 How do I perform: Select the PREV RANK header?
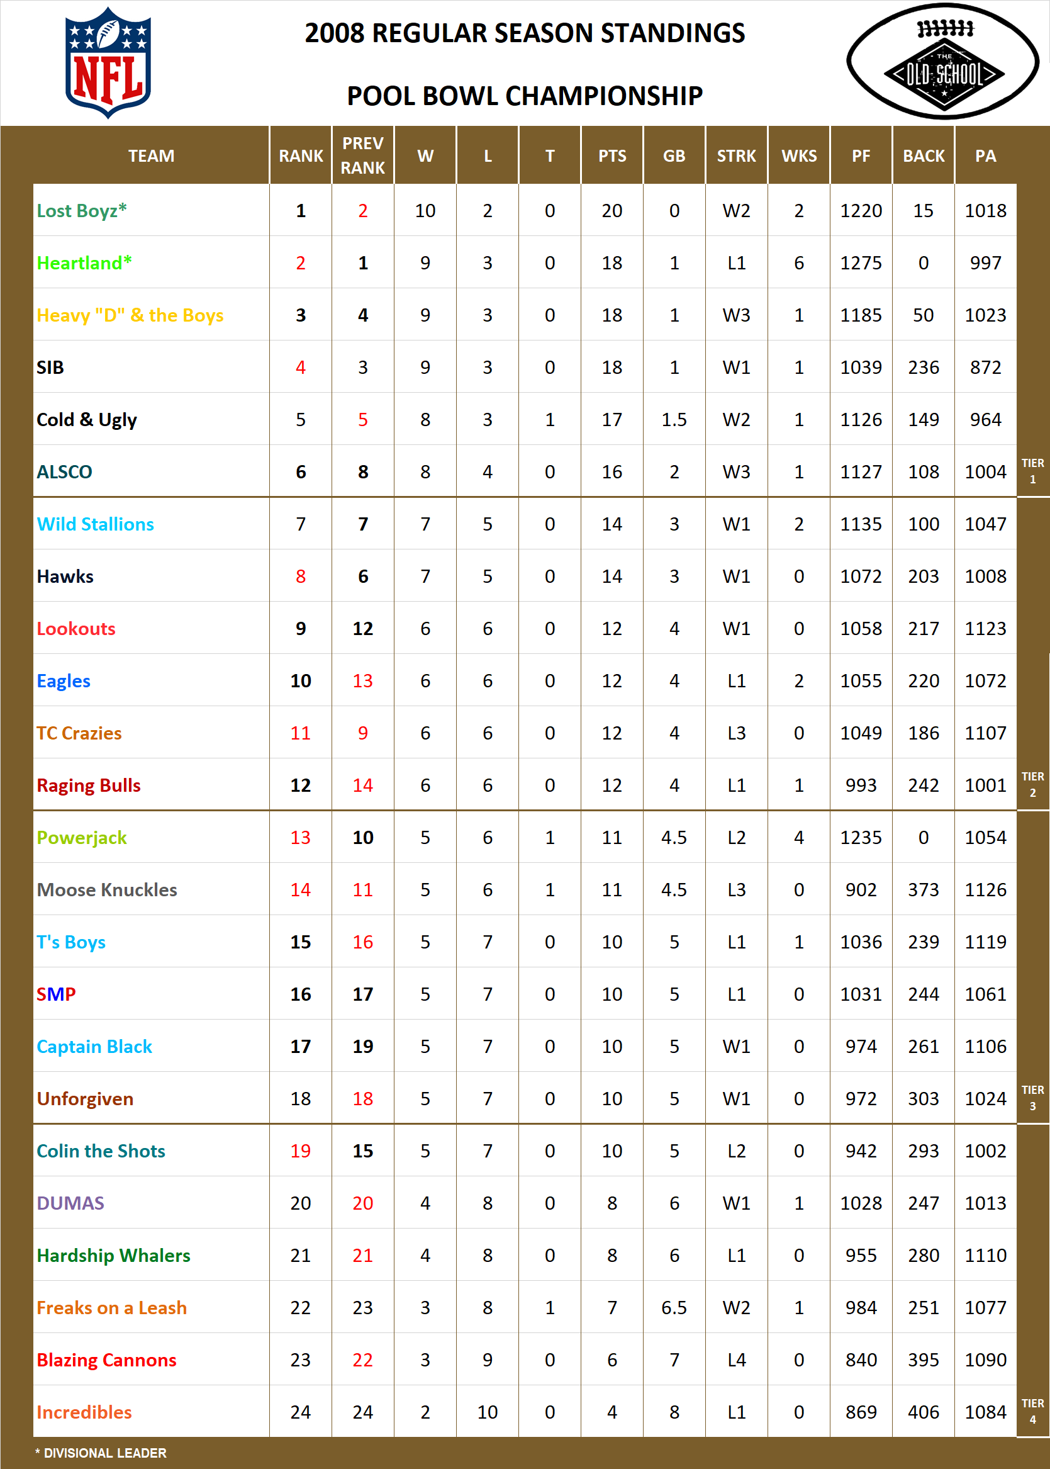tap(363, 155)
